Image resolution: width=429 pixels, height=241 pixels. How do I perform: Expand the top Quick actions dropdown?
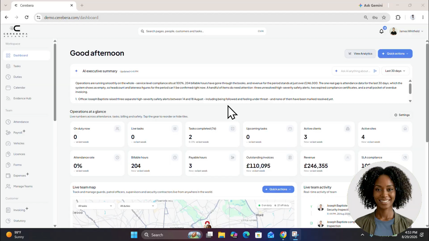point(395,54)
